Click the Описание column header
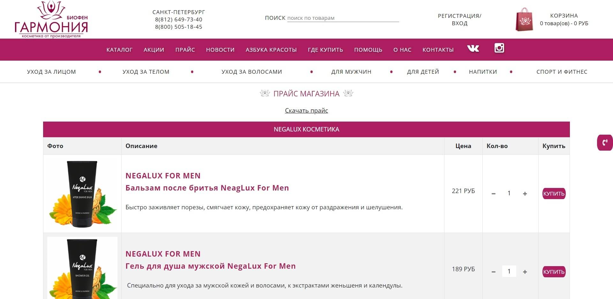The height and width of the screenshot is (299, 613). coord(141,146)
